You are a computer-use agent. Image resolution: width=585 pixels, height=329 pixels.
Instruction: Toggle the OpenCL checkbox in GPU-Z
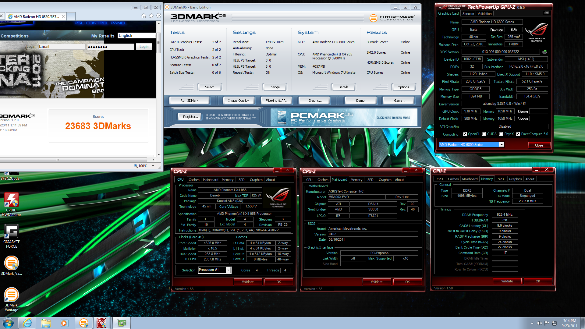(x=465, y=134)
